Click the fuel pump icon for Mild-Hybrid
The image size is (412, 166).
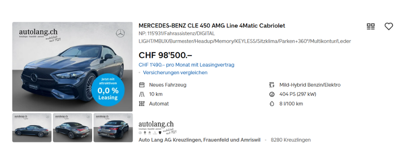[x=272, y=85]
